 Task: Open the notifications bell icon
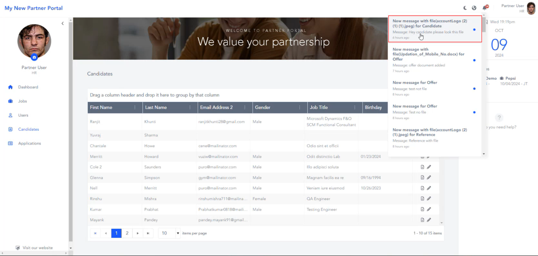tap(485, 8)
